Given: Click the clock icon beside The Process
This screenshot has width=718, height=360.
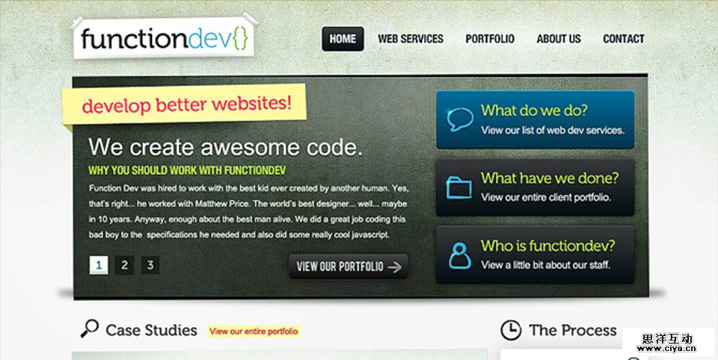Looking at the screenshot, I should pyautogui.click(x=511, y=330).
